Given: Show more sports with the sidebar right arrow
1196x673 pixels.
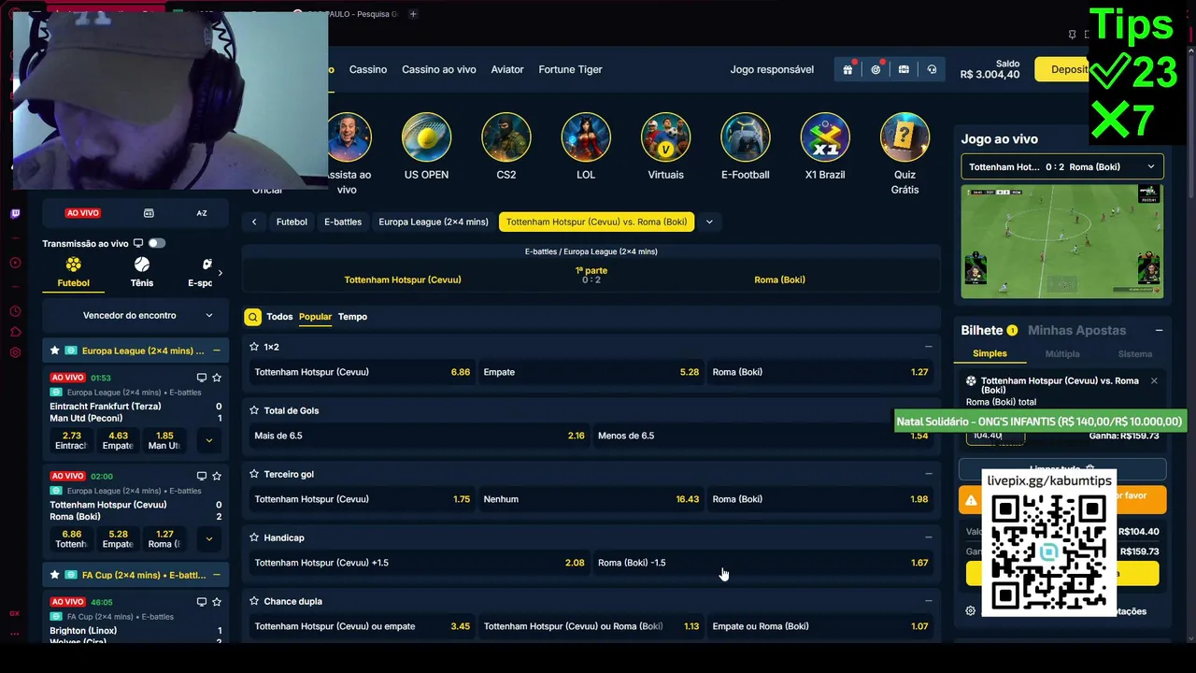Looking at the screenshot, I should (x=220, y=273).
